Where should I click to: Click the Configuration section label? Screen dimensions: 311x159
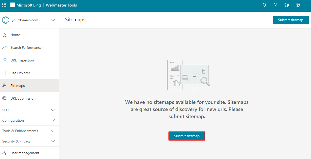pyautogui.click(x=13, y=120)
